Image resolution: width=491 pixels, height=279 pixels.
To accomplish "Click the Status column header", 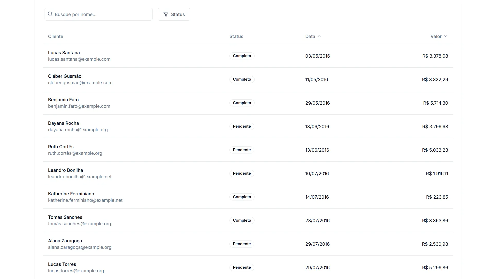I will [x=236, y=36].
